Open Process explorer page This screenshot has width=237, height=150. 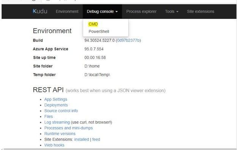141,11
